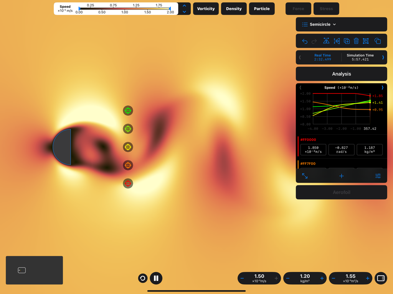The width and height of the screenshot is (393, 294).
Task: Expand the Speed graph to fullscreen
Action: point(305,176)
